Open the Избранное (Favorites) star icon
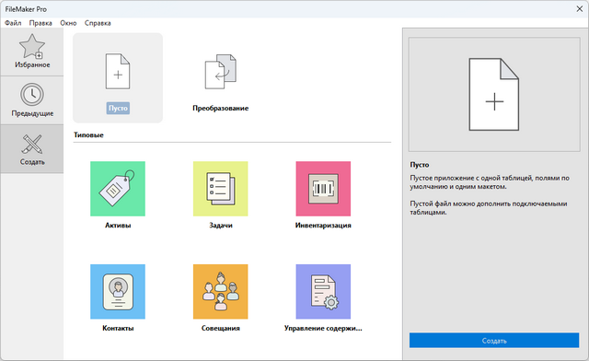Screen dimensions: 589x361 32,46
